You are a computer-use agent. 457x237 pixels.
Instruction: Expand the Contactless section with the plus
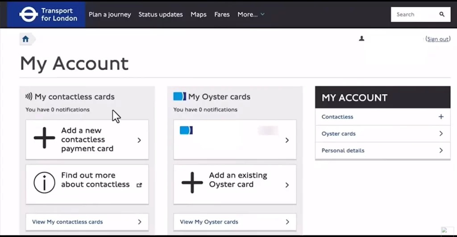coord(441,116)
